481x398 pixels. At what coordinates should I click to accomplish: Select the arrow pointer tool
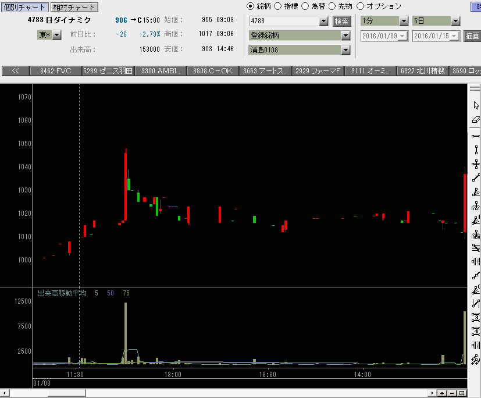pyautogui.click(x=476, y=105)
